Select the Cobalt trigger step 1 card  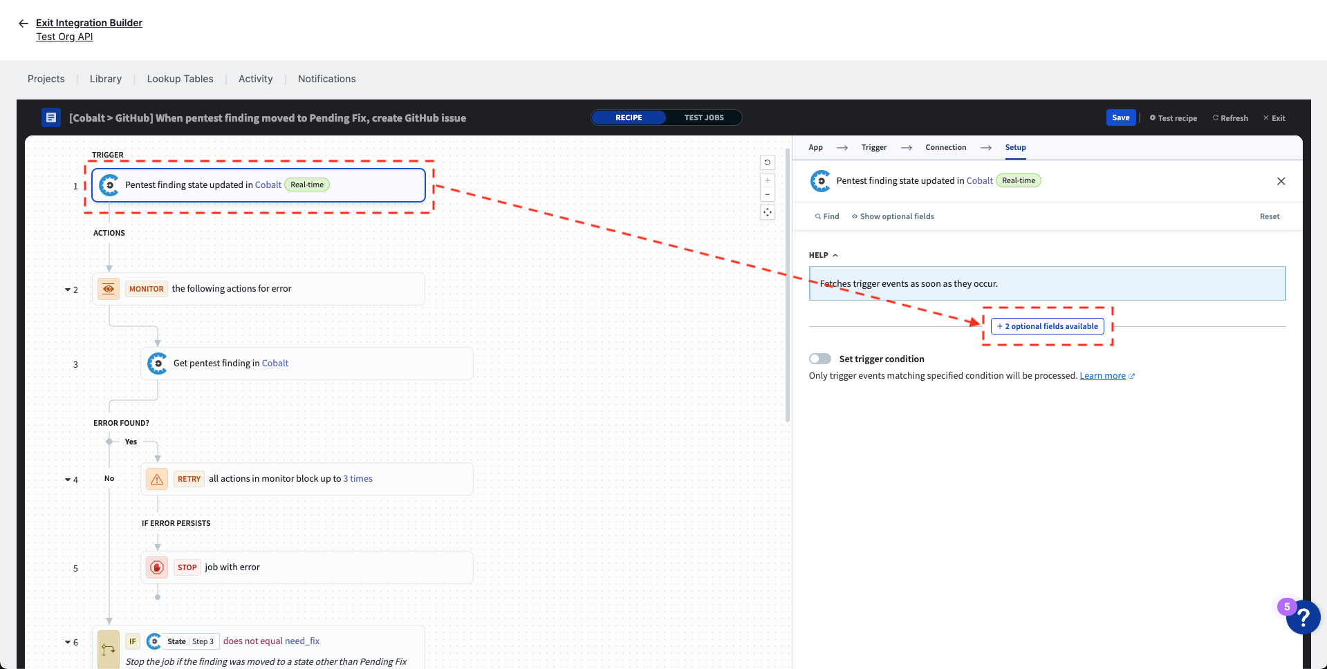click(x=259, y=185)
